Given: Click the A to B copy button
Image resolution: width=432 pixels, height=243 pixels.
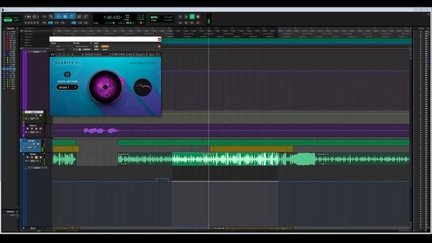Looking at the screenshot, I should tap(129, 54).
